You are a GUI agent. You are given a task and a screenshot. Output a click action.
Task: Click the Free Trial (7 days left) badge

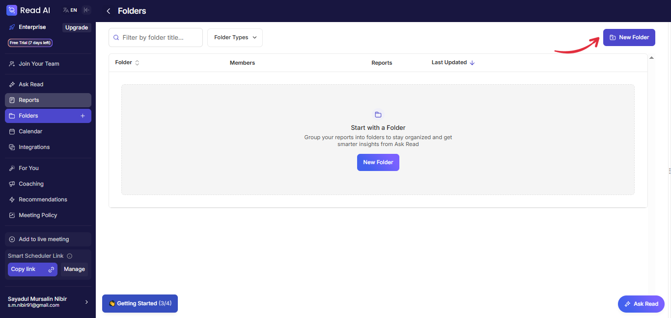30,43
